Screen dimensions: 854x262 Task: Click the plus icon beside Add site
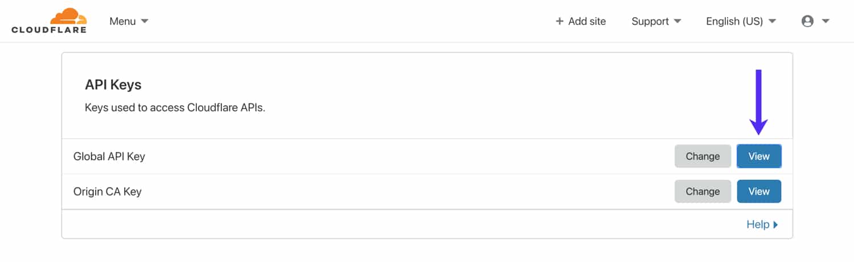coord(559,22)
